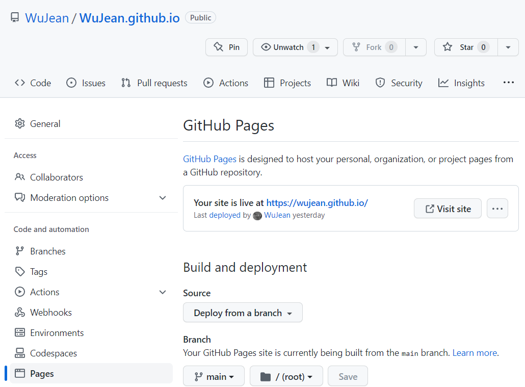Click the WuJean avatar thumbnail
The height and width of the screenshot is (387, 525).
tap(257, 216)
